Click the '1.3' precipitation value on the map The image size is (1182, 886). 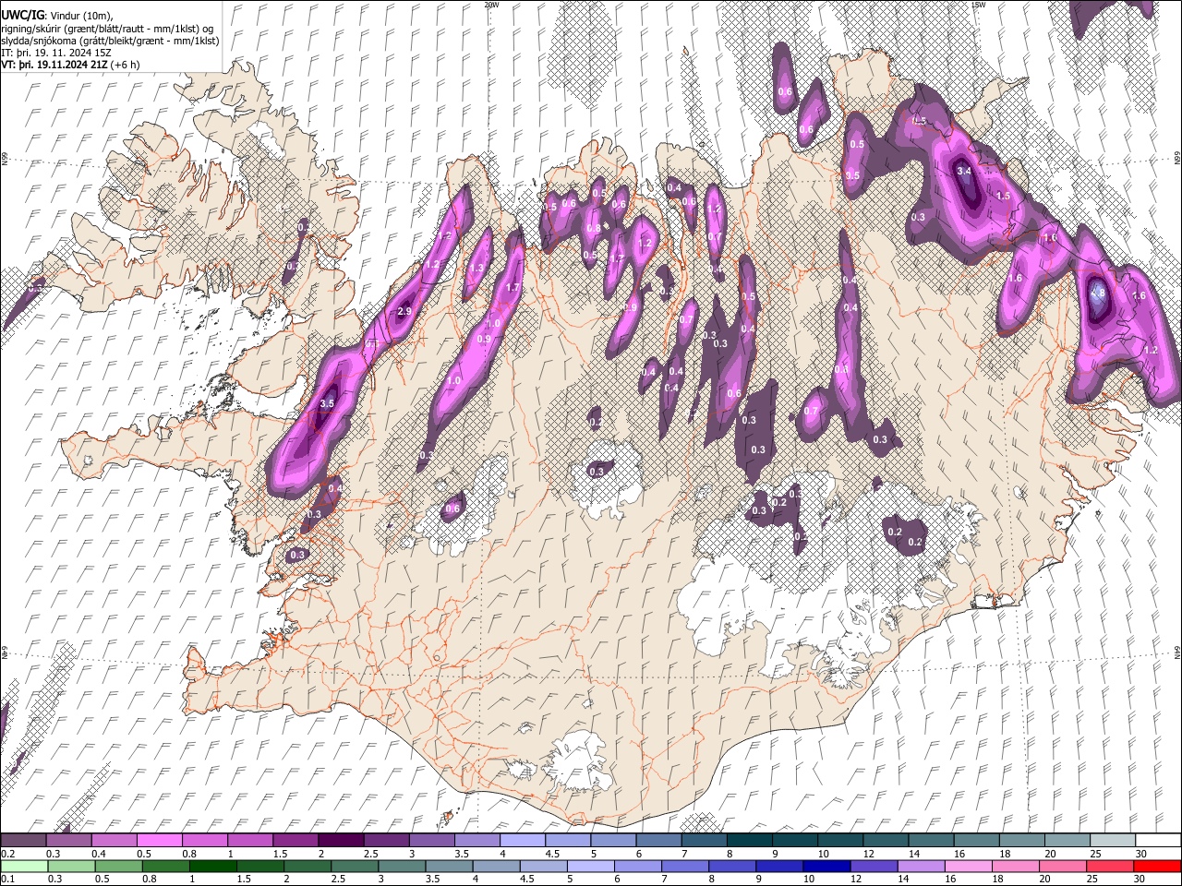[477, 269]
